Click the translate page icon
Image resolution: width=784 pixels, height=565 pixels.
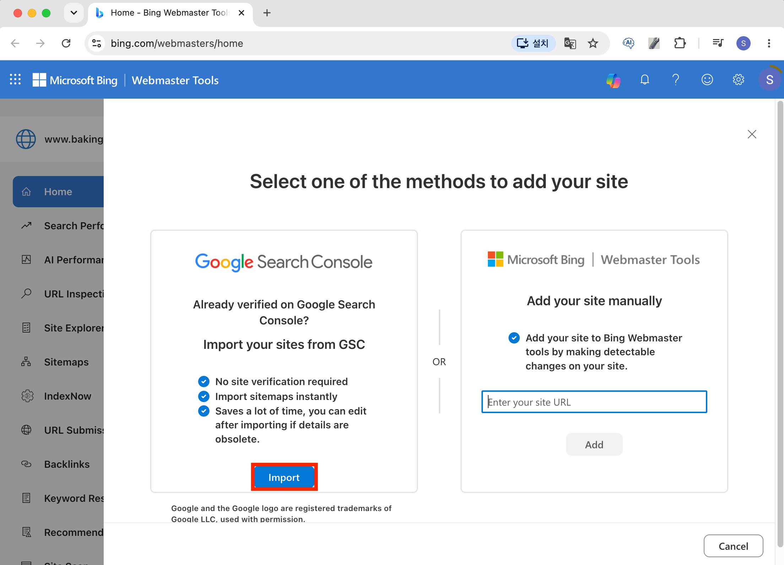coord(570,43)
